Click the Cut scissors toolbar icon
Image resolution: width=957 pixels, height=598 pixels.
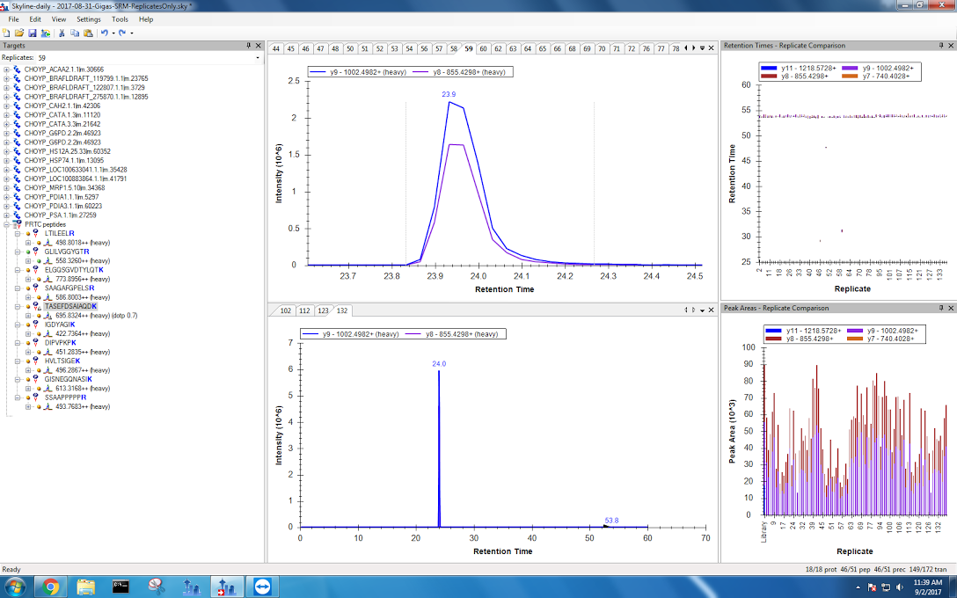[62, 33]
